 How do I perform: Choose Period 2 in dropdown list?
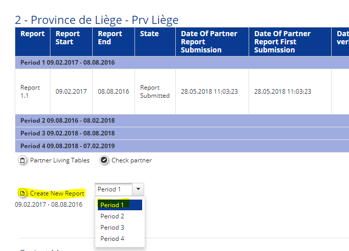[x=113, y=216]
